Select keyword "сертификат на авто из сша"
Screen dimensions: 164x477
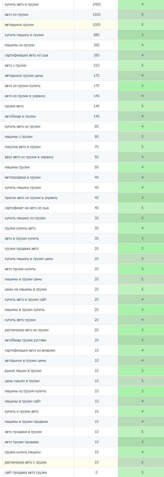point(27,208)
